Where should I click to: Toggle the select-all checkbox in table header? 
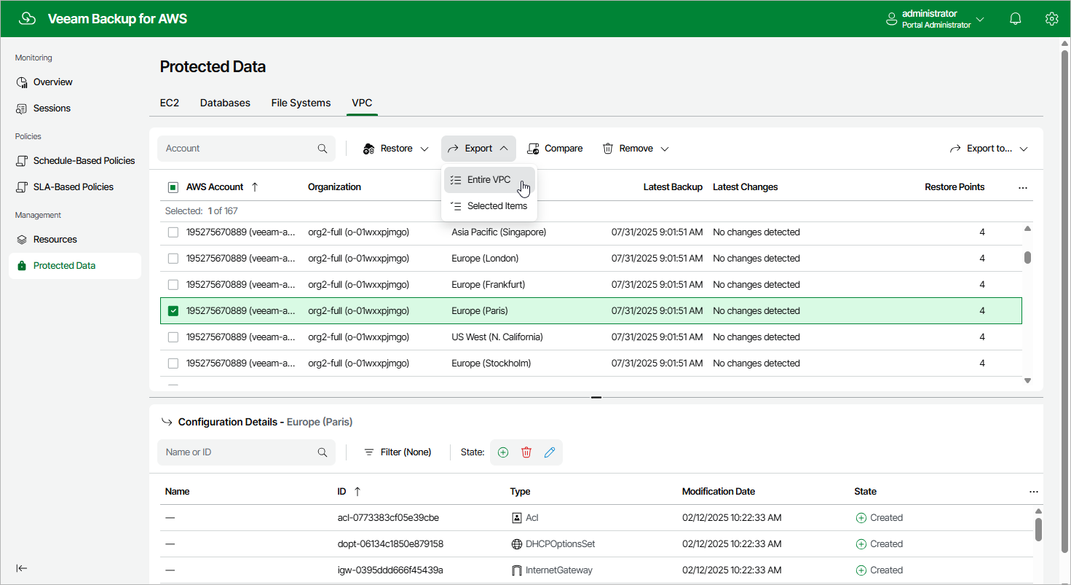[173, 187]
